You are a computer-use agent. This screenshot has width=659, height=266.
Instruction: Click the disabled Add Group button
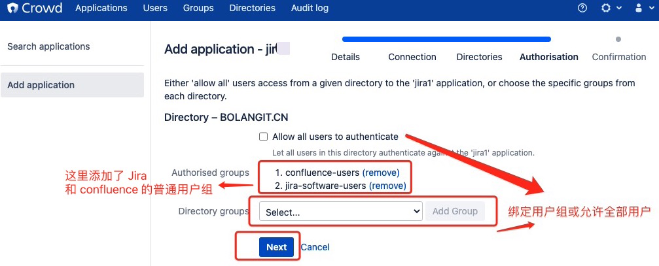[x=455, y=212]
